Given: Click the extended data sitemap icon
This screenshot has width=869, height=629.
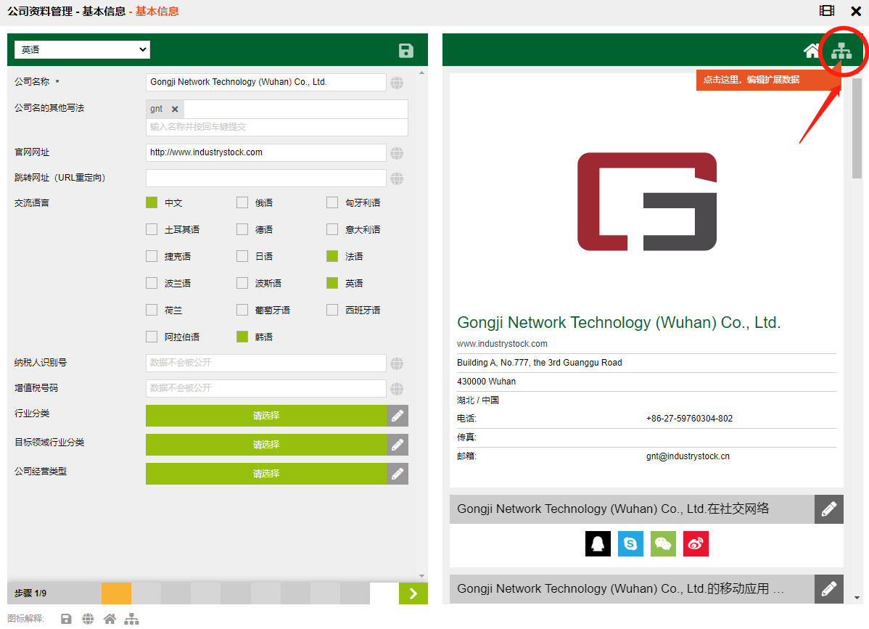Looking at the screenshot, I should (x=841, y=51).
